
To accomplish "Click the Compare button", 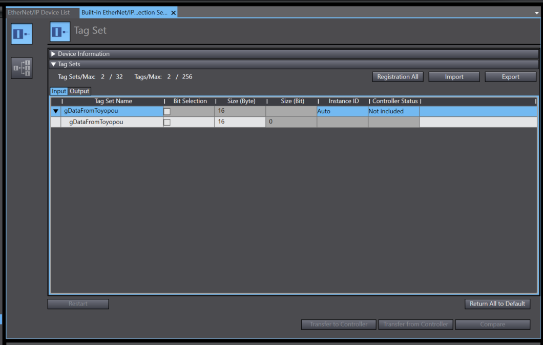I will click(x=492, y=324).
